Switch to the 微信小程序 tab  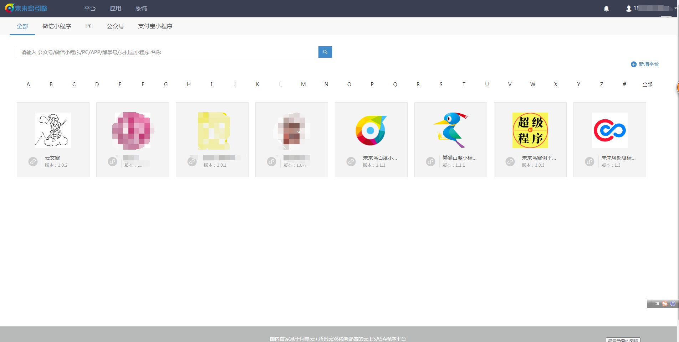[57, 26]
